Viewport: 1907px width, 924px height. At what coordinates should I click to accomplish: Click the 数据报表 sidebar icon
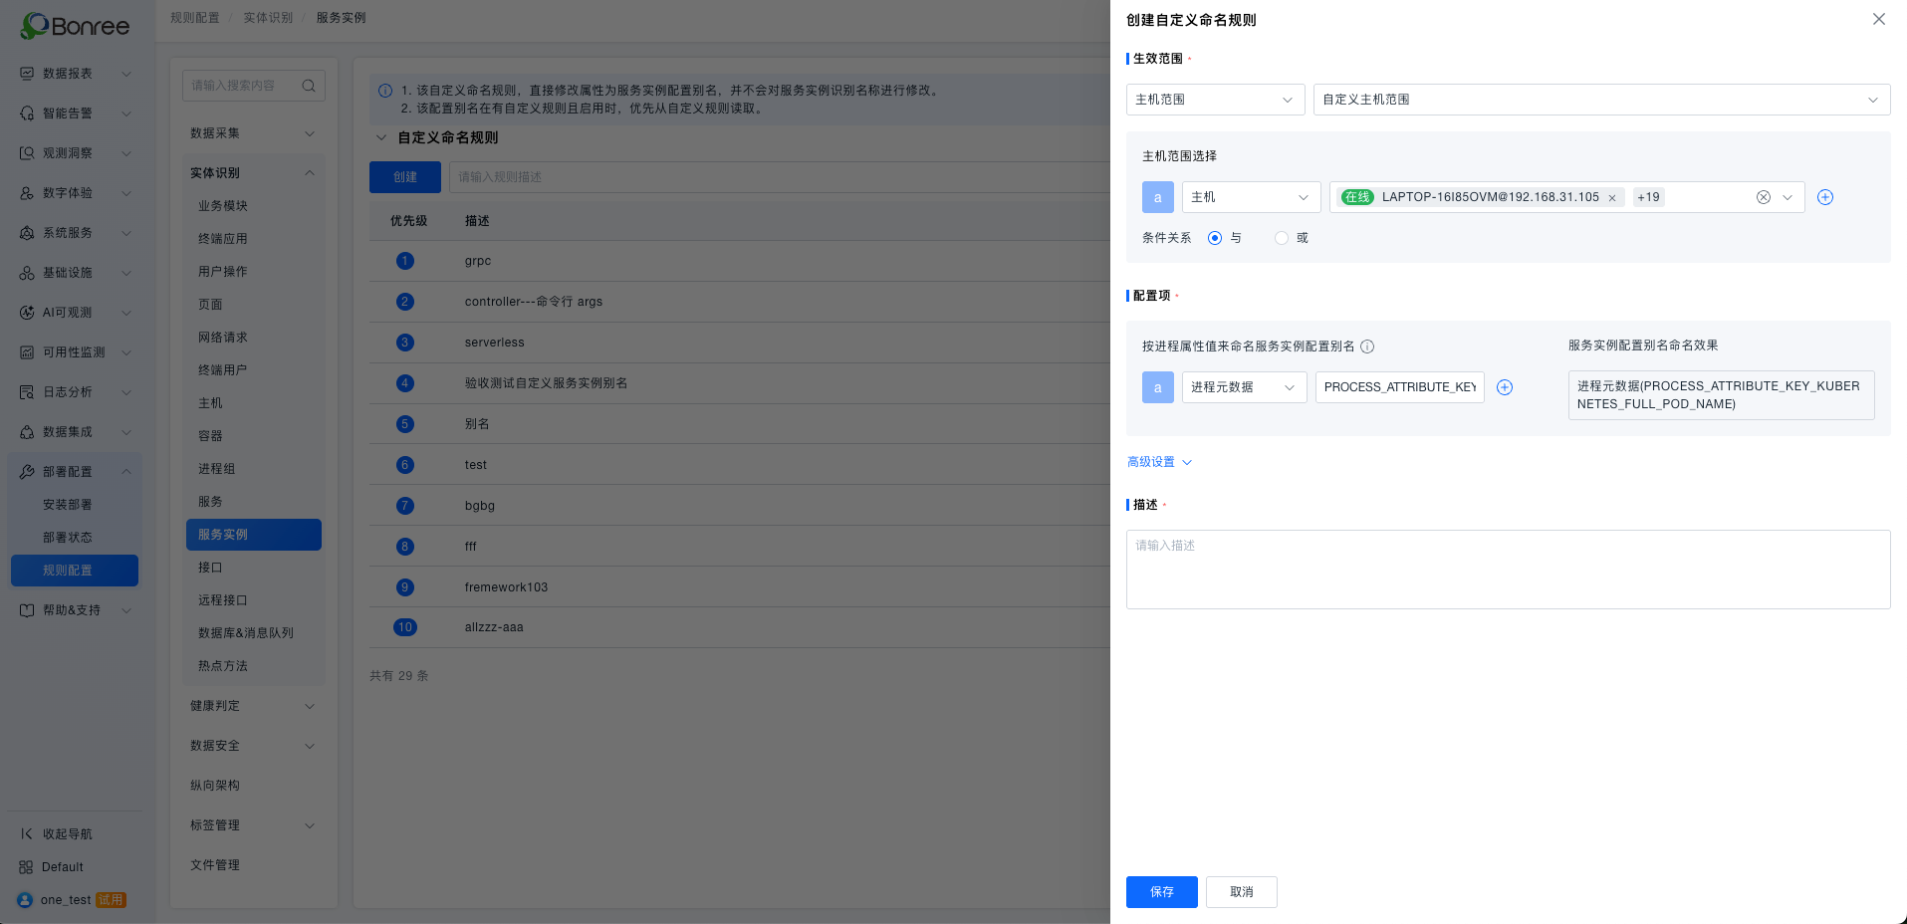(x=27, y=74)
